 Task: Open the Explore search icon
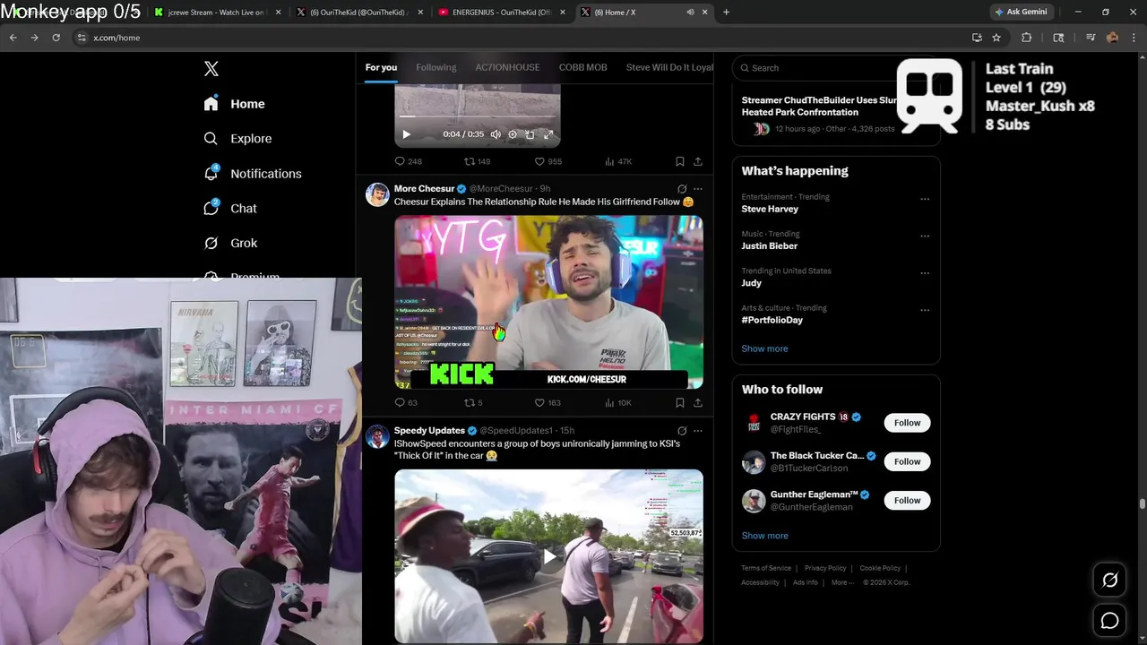[211, 139]
